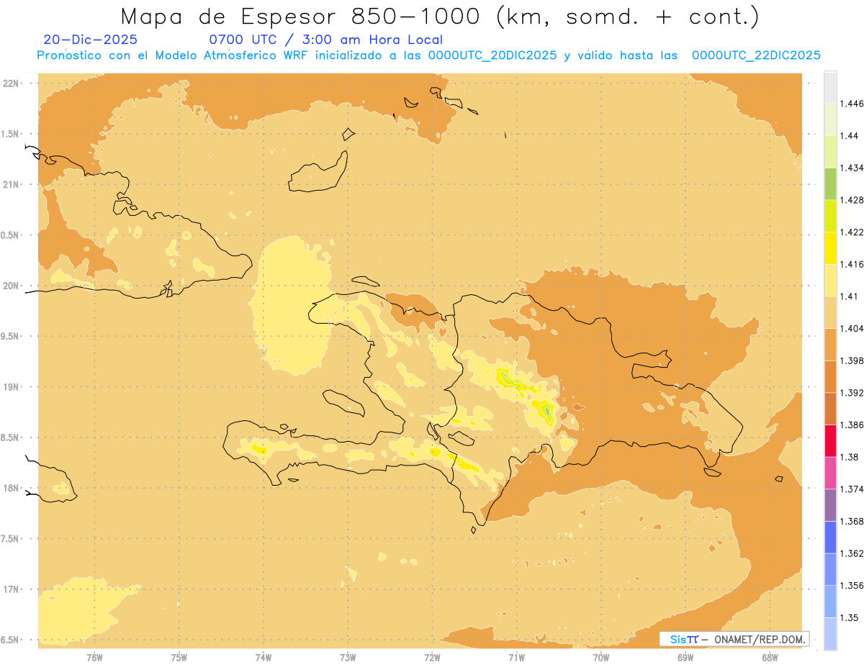Click the longitude label '76W'
Screen dimensions: 864x667
pyautogui.click(x=94, y=658)
